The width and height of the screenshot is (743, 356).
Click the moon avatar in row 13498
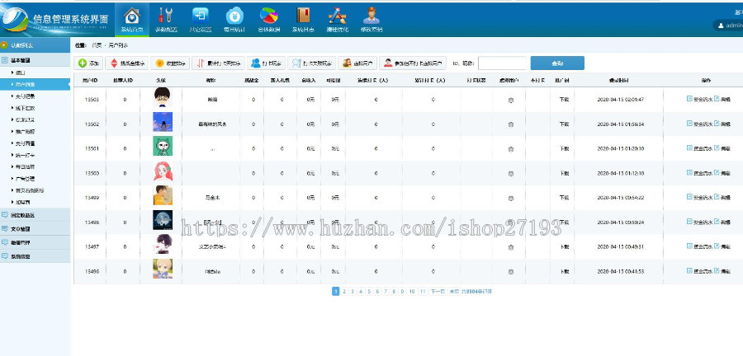click(x=163, y=220)
